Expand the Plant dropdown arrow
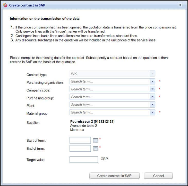The image size is (188, 186). pyautogui.click(x=153, y=105)
